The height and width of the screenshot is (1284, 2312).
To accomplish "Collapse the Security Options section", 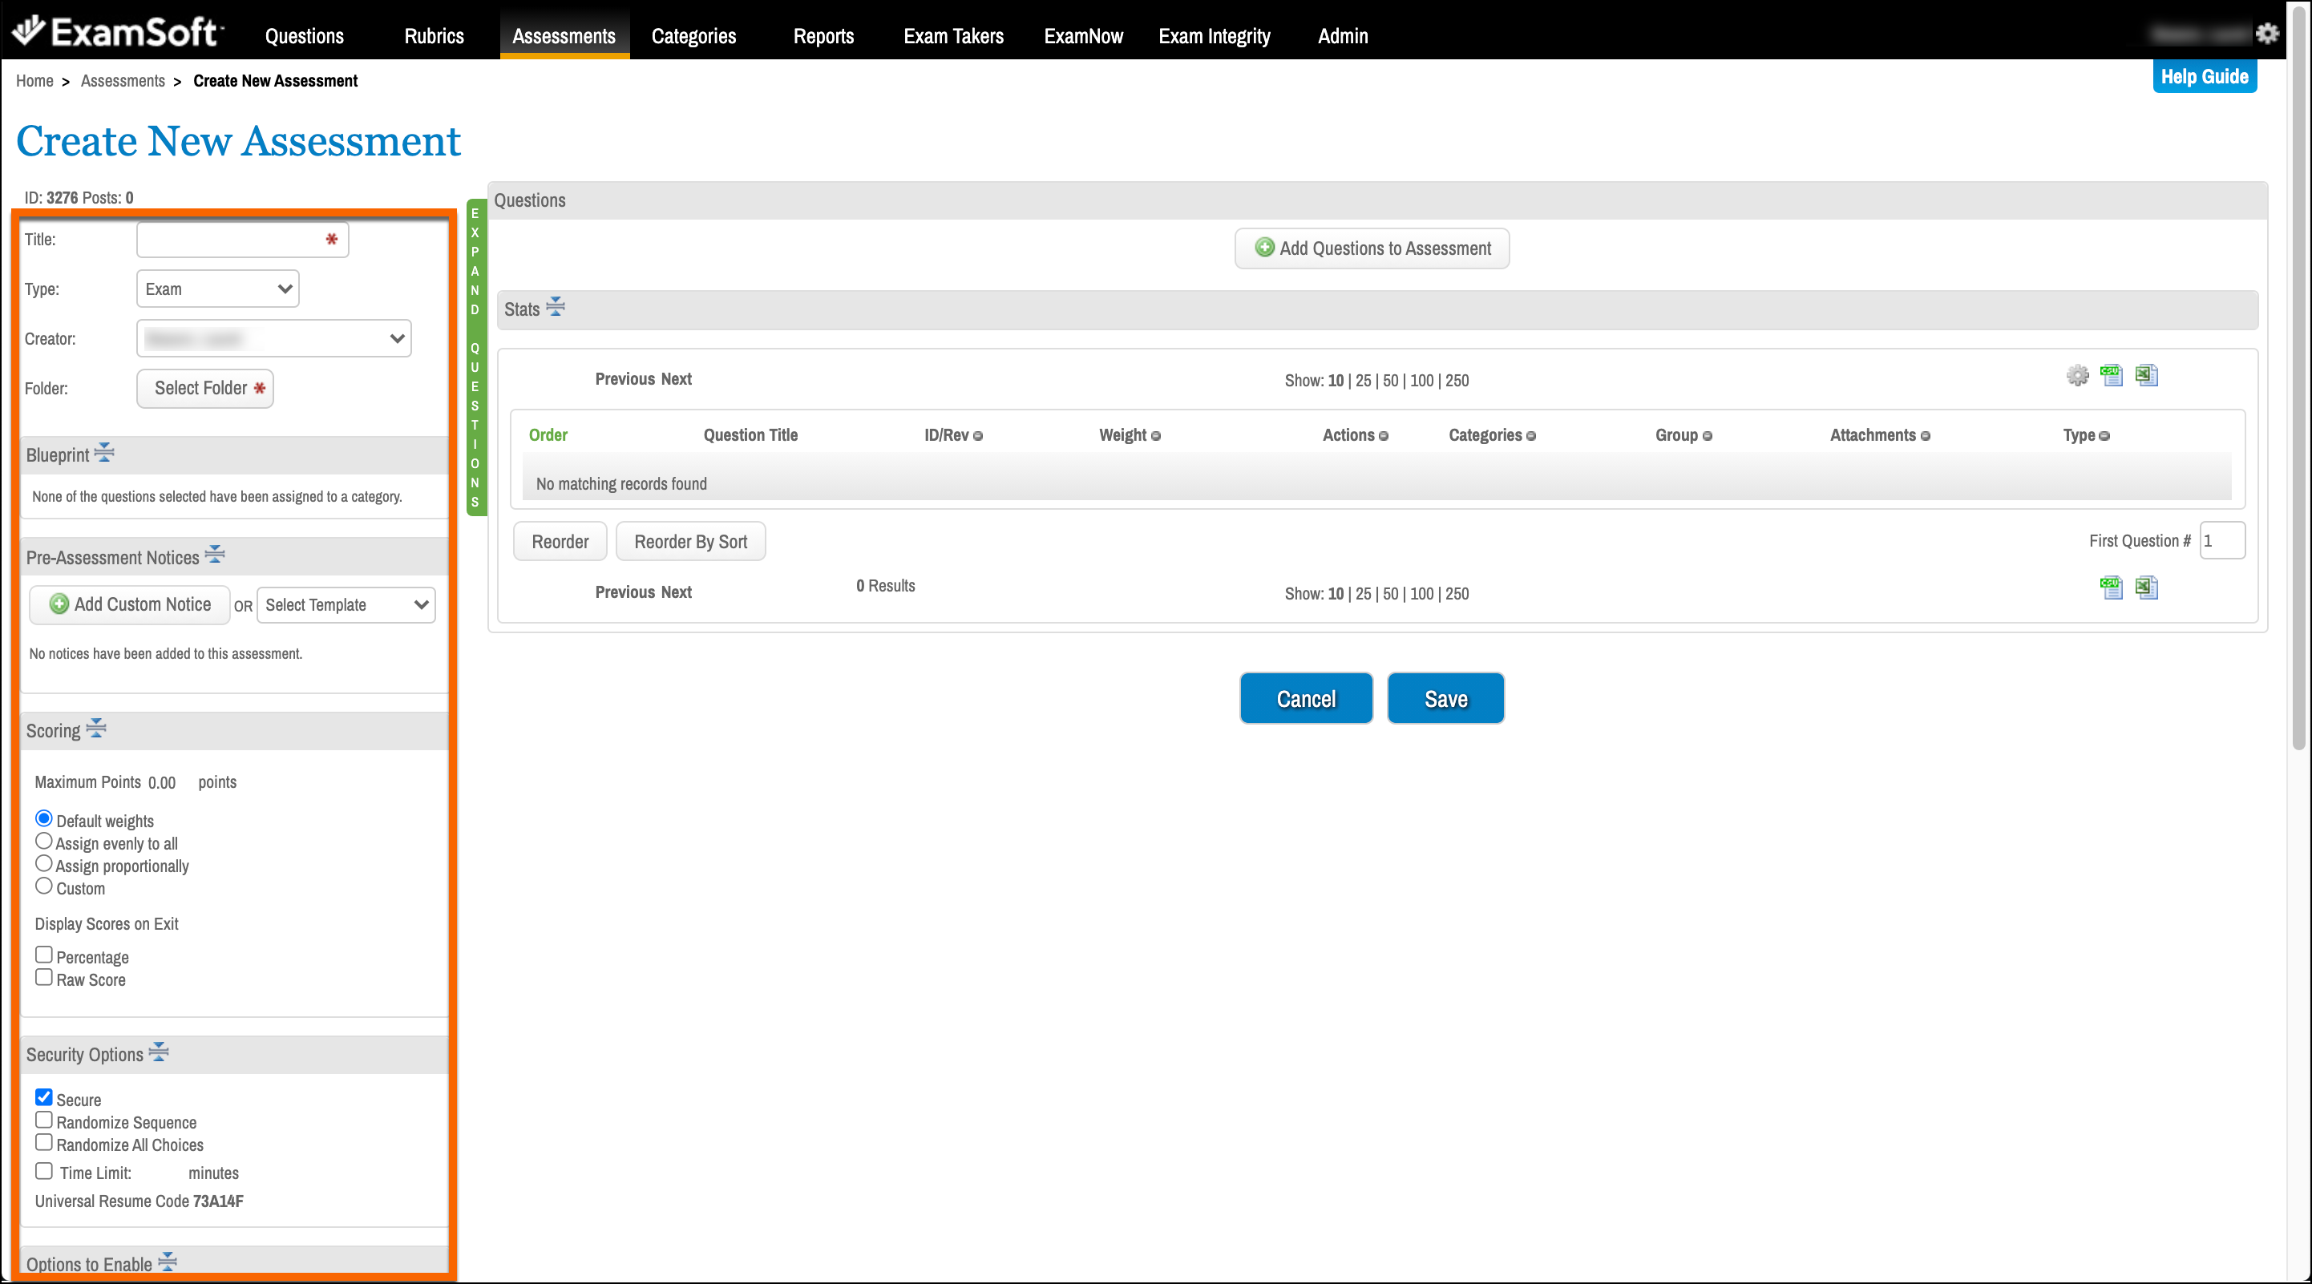I will 159,1052.
